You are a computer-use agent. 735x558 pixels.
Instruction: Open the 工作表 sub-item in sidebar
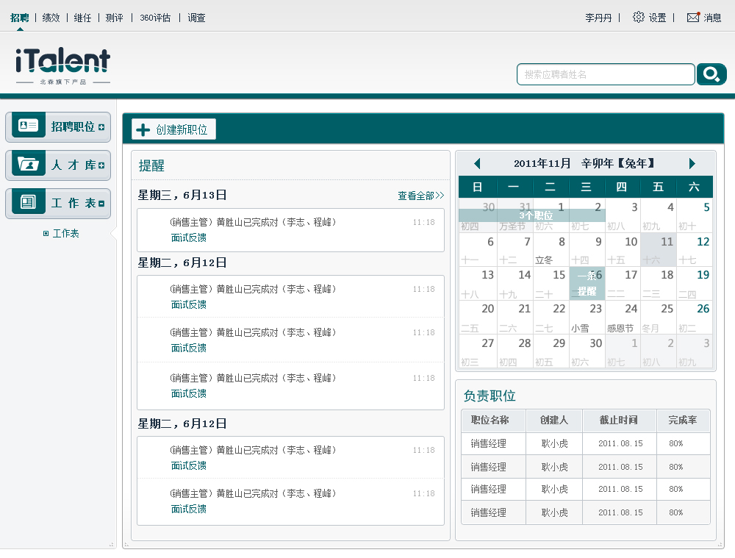pos(65,233)
